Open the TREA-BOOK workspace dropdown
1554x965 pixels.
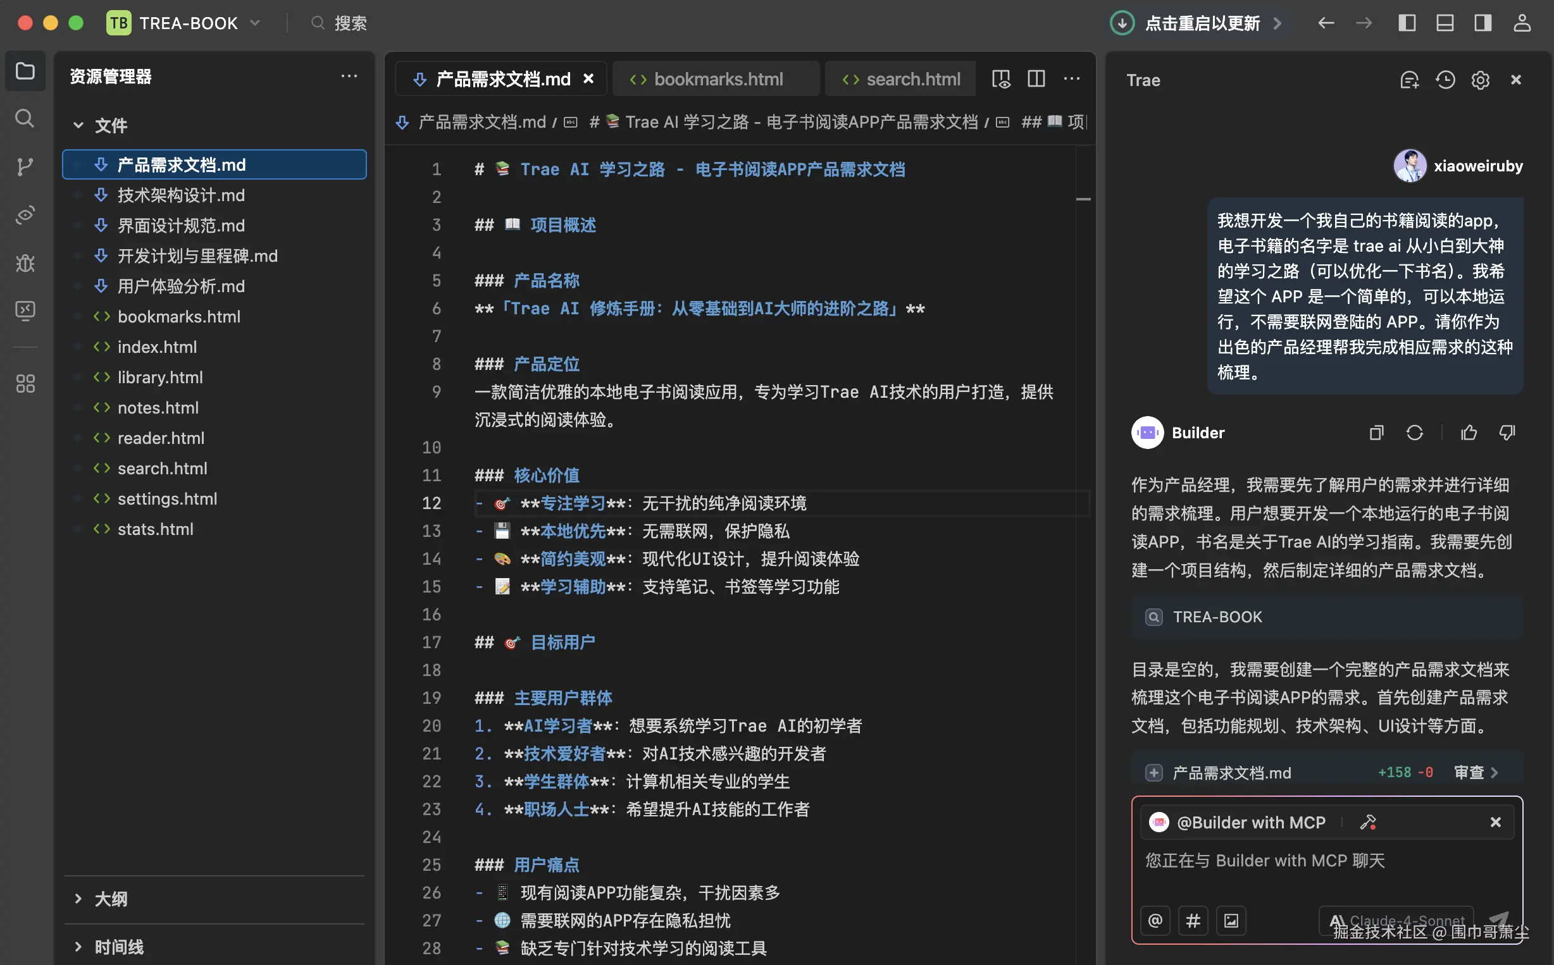click(x=255, y=23)
